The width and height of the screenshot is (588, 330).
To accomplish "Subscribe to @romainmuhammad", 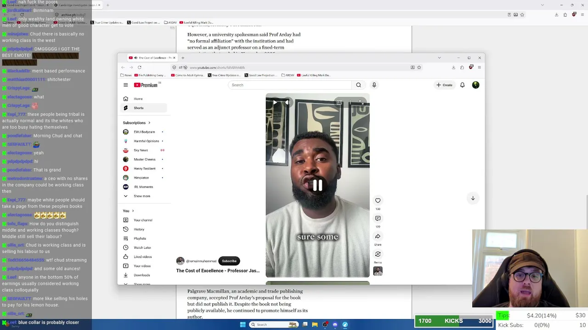I will pos(229,261).
